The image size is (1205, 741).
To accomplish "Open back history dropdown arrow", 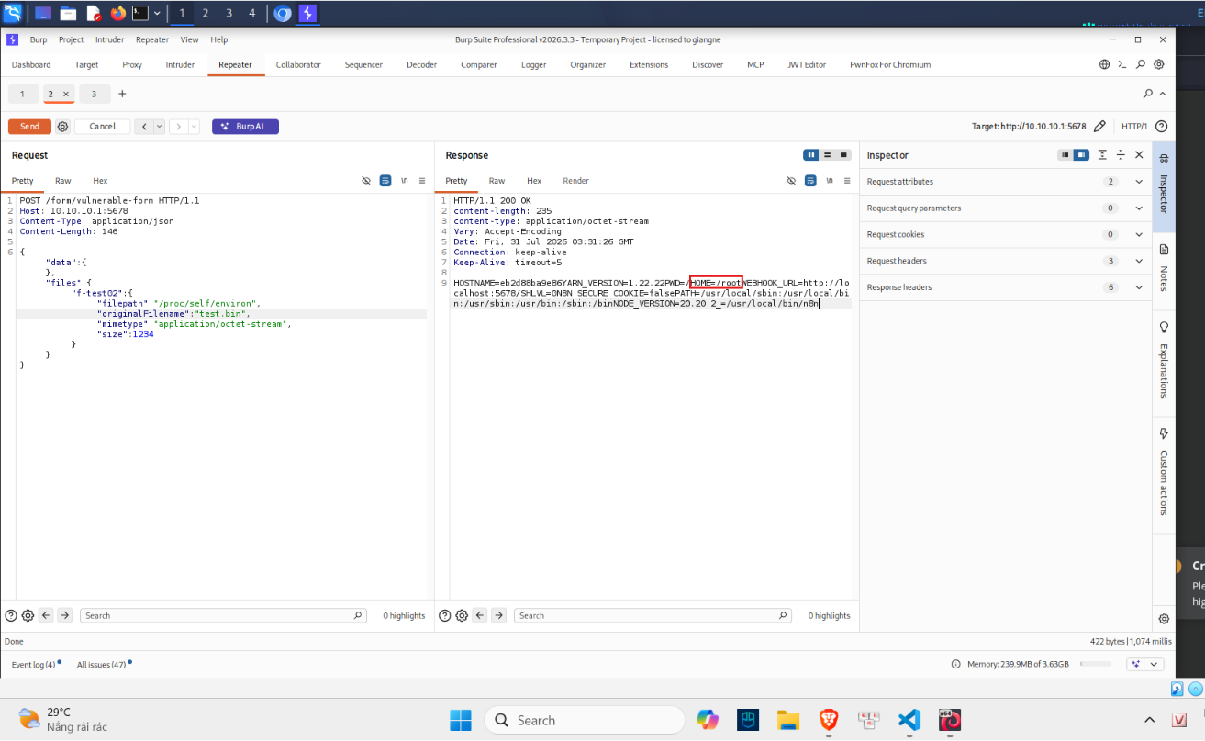I will point(159,127).
